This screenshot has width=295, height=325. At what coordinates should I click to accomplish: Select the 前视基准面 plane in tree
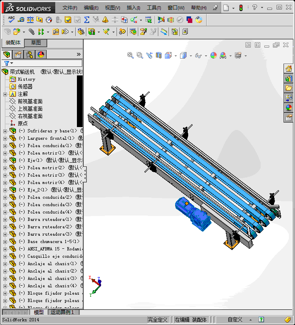click(x=30, y=102)
